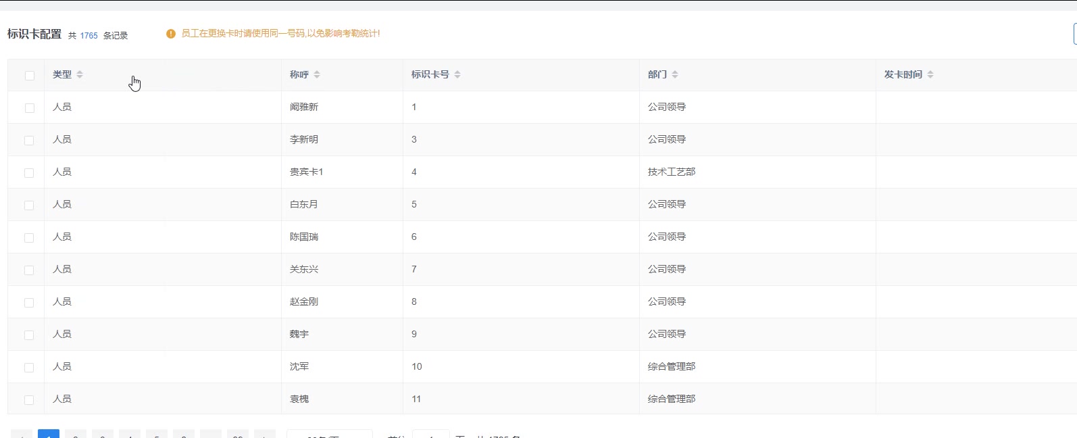Click the 类型 column header label
The width and height of the screenshot is (1077, 438).
pyautogui.click(x=62, y=74)
